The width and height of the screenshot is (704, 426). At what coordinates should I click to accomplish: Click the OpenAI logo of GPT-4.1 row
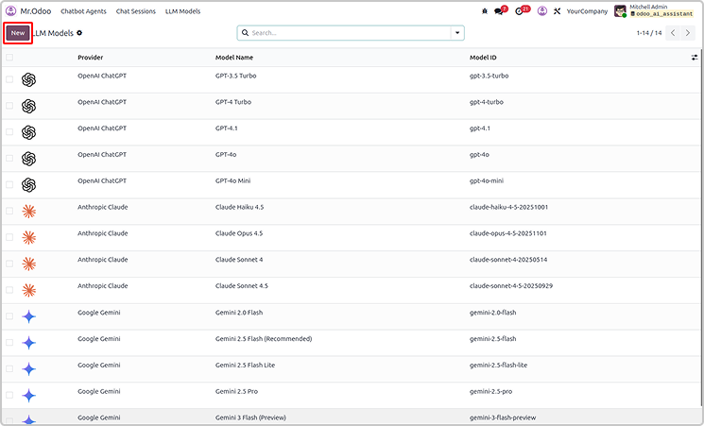28,132
